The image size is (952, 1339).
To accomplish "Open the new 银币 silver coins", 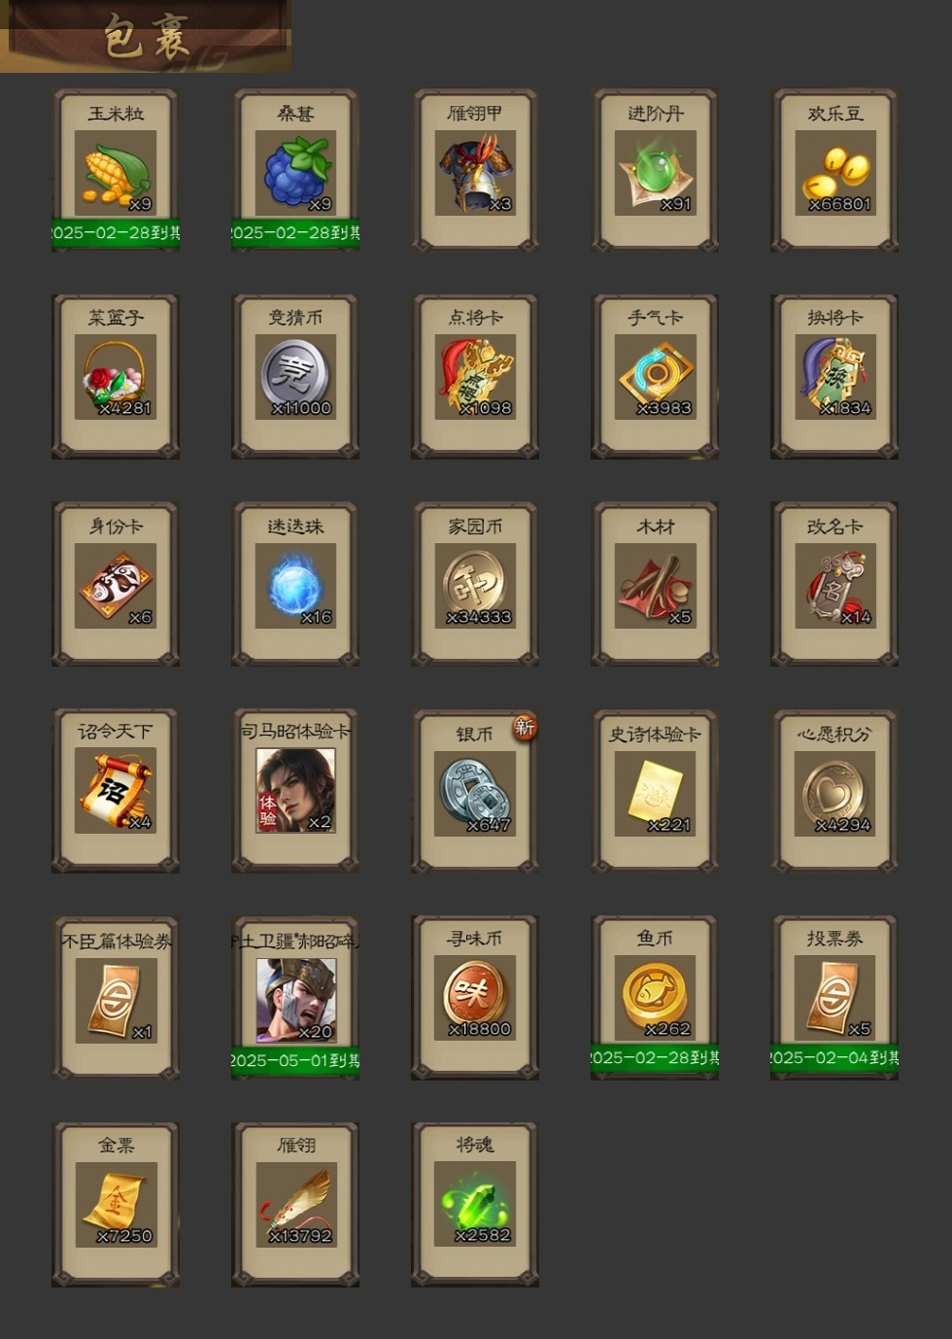I will (x=475, y=791).
